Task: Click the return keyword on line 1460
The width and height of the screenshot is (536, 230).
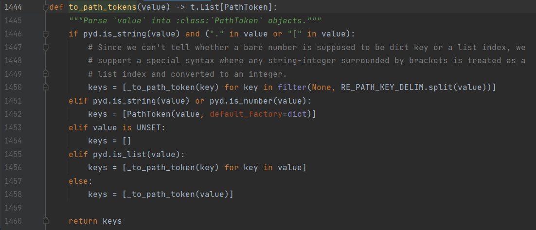Action: [x=83, y=221]
